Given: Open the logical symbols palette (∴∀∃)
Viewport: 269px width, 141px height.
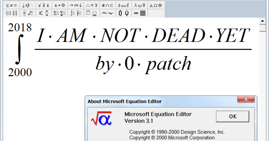Looking at the screenshot, I should pyautogui.click(x=92, y=6).
